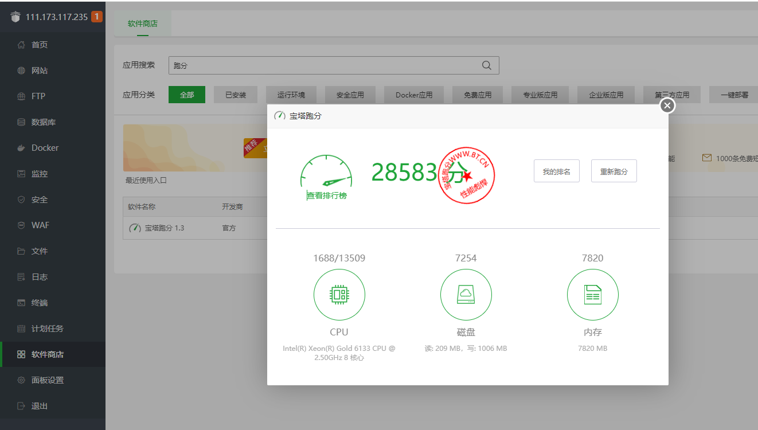Click the envelope icon near 1000条免费短信
This screenshot has height=430, width=758.
tap(707, 158)
